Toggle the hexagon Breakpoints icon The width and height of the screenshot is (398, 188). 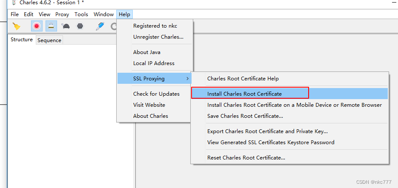click(x=80, y=26)
